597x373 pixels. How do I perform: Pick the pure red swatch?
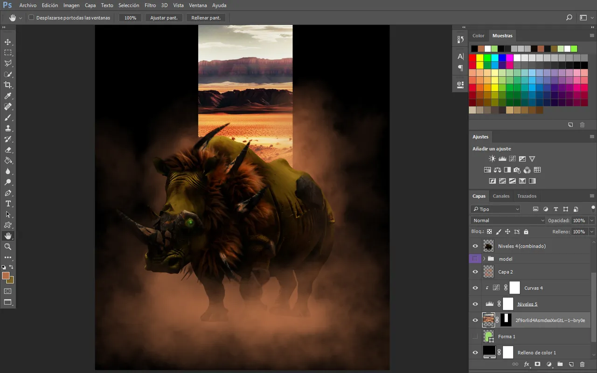(x=472, y=58)
